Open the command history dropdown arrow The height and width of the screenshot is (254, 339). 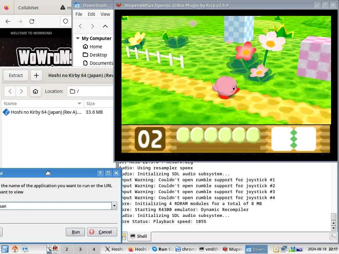click(x=114, y=206)
